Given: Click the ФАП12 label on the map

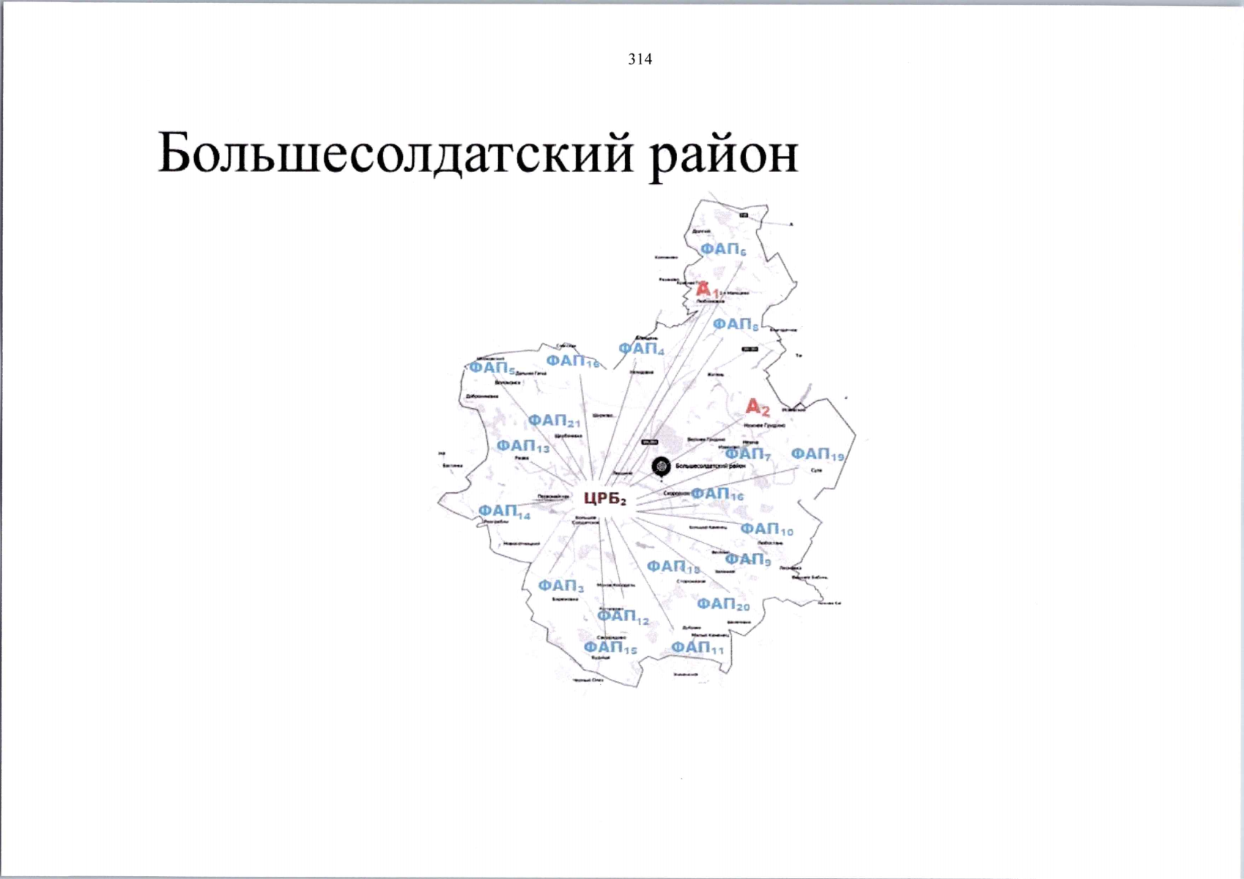Looking at the screenshot, I should point(623,617).
